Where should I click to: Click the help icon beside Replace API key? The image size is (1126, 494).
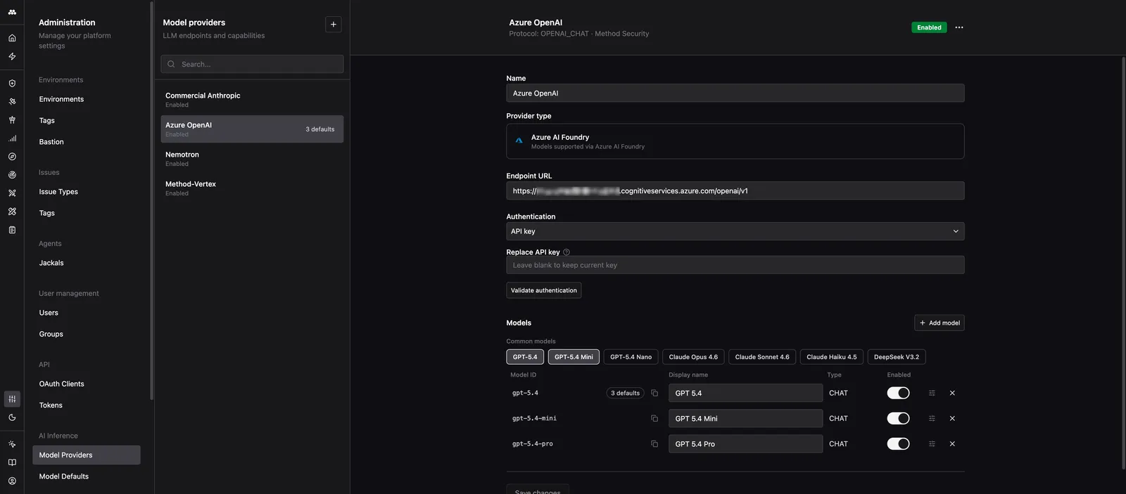click(x=567, y=252)
